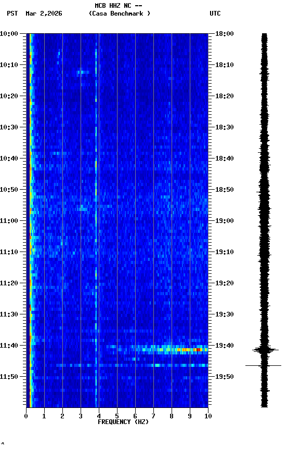Click the bright blob near 3 Hz at 10:12

[83, 72]
